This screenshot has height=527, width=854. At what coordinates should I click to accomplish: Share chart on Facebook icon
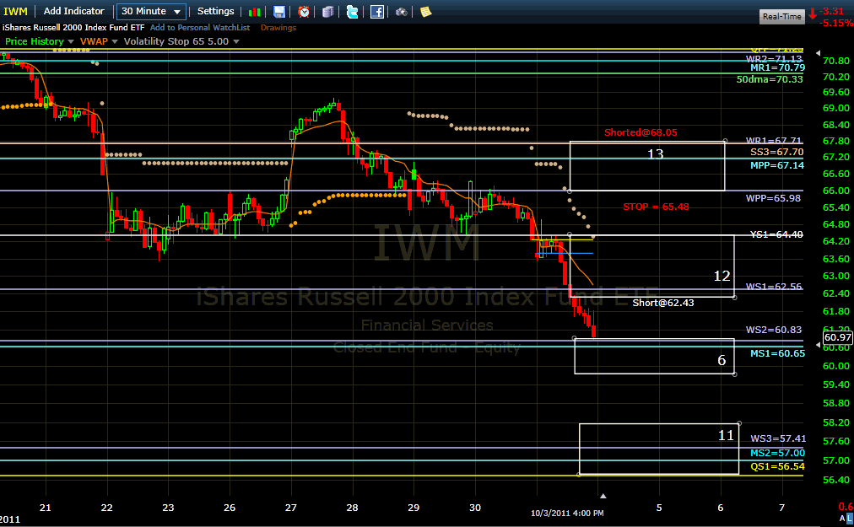coord(377,12)
